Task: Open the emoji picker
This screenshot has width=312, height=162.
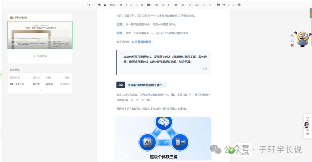Action: tap(239, 5)
